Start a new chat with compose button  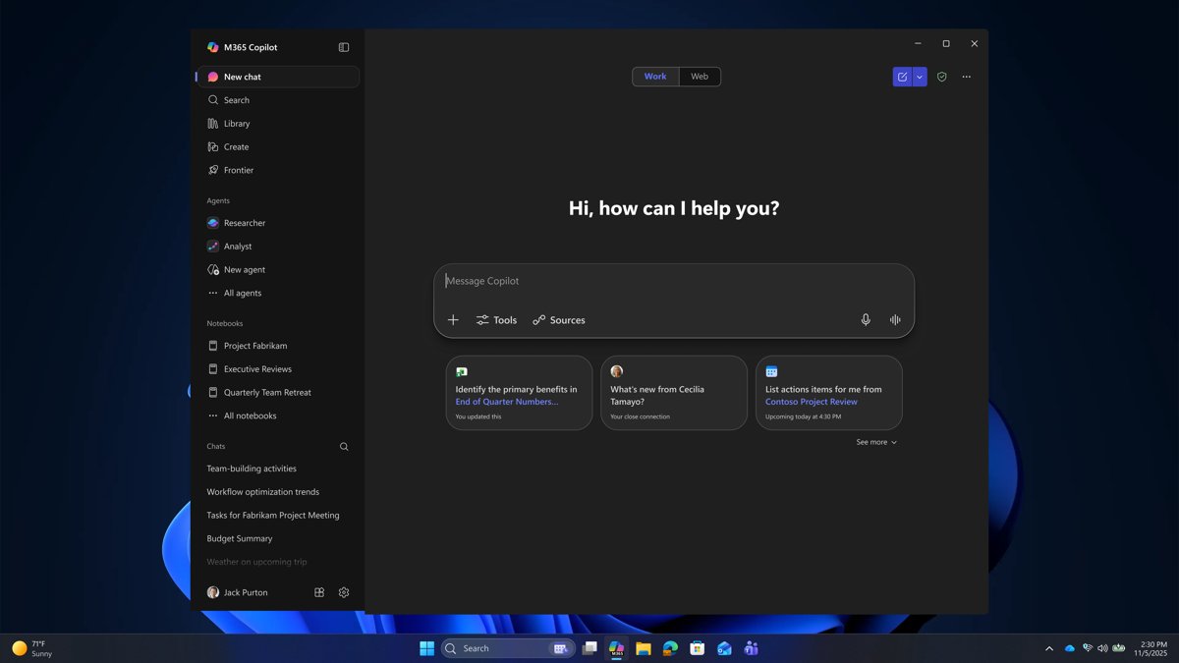click(902, 77)
